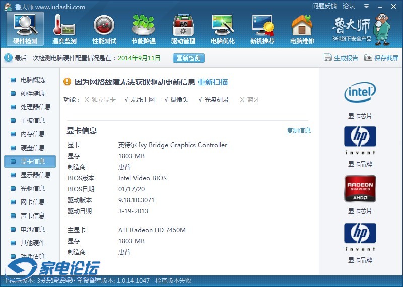Image resolution: width=403 pixels, height=287 pixels.
Task: Switch to 温度监测 temperature monitoring
Action: 64,29
